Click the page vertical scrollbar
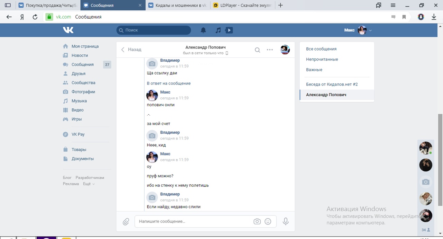The image size is (443, 239). click(440, 139)
